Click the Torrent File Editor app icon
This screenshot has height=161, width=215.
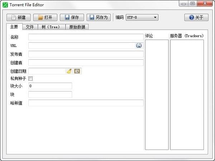(5, 5)
